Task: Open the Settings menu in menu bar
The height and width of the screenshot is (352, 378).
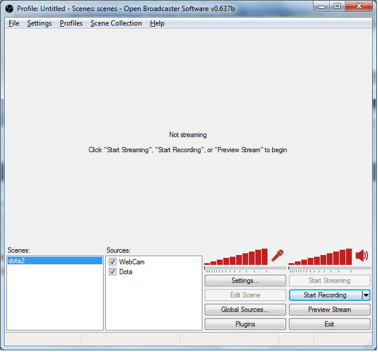Action: pos(40,23)
